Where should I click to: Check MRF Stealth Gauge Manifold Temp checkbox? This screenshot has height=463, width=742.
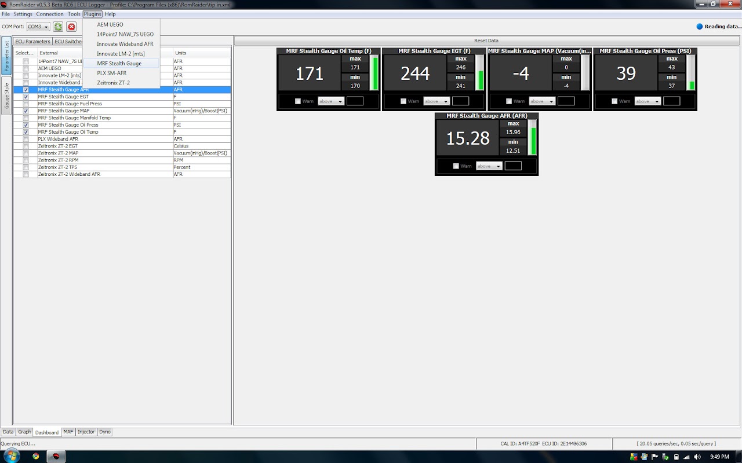coord(26,117)
